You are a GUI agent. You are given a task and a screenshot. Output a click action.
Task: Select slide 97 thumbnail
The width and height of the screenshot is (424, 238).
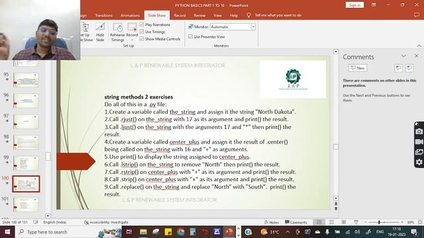pos(26,122)
